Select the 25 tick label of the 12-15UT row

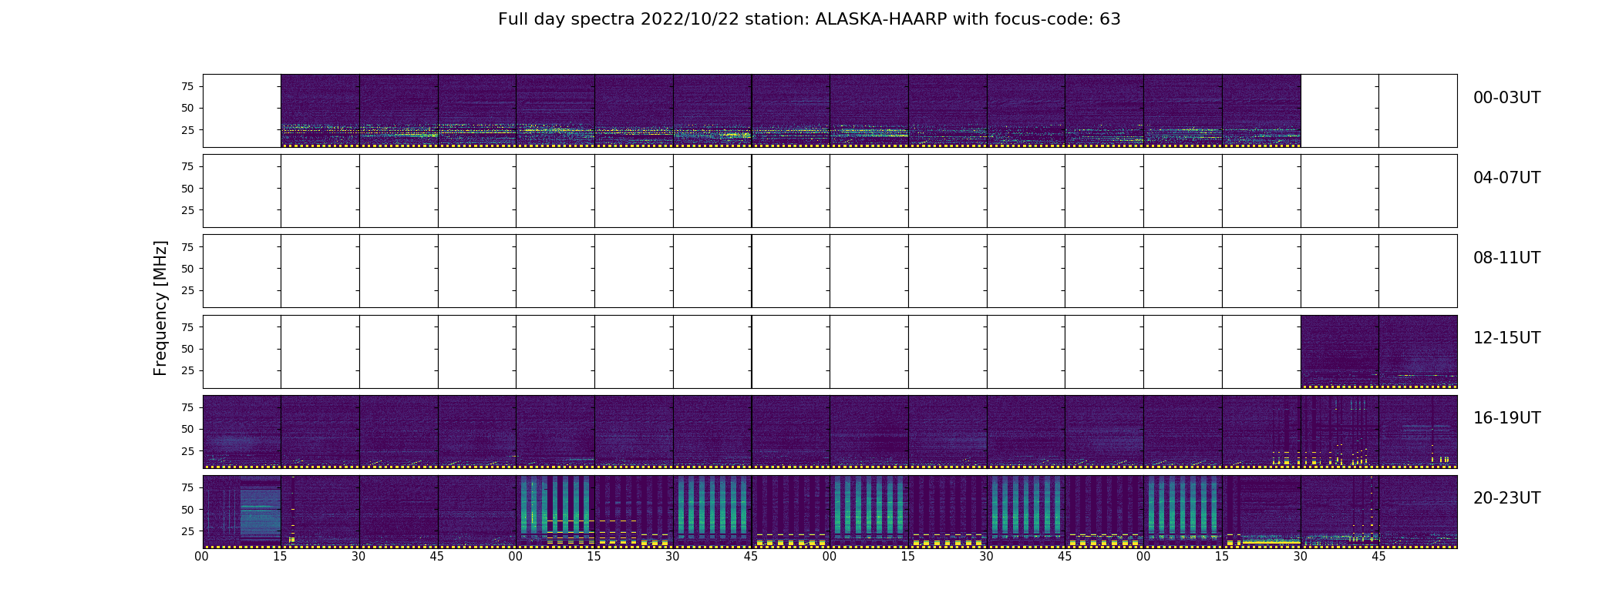pyautogui.click(x=187, y=370)
